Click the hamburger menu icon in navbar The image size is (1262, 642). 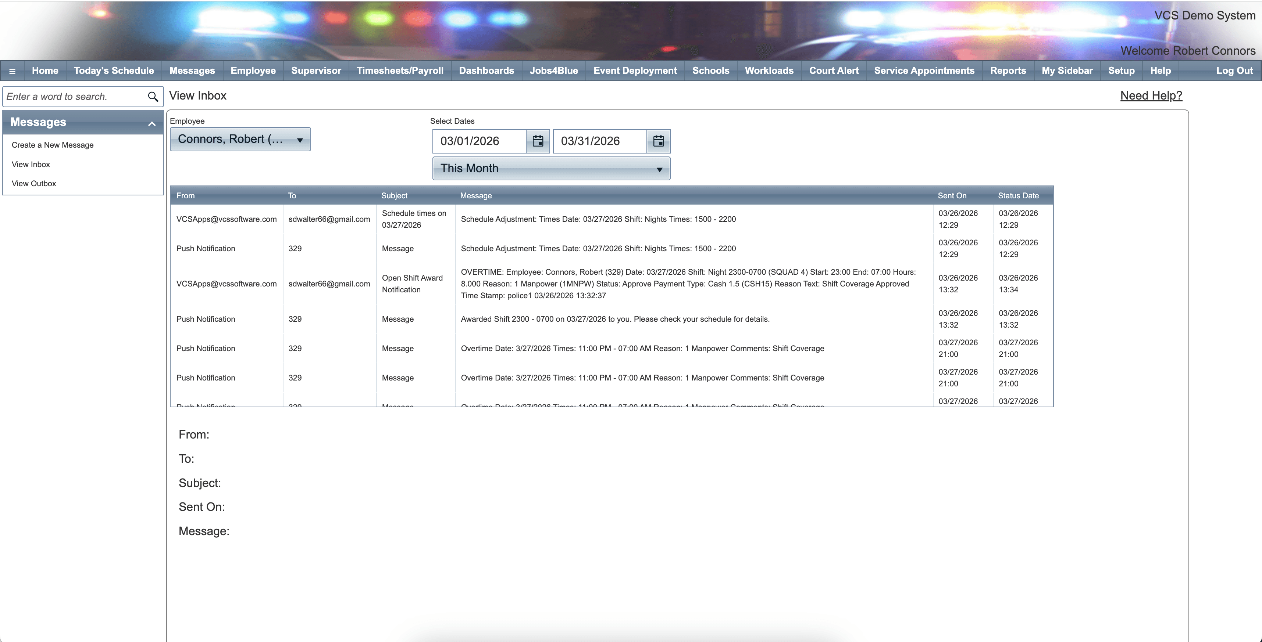click(12, 71)
